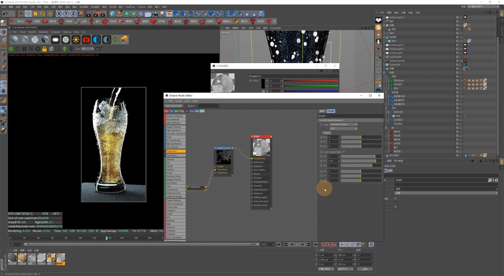Screen dimensions: 504x276
Task: Toggle the S.X parameter animation dot
Action: click(x=320, y=156)
